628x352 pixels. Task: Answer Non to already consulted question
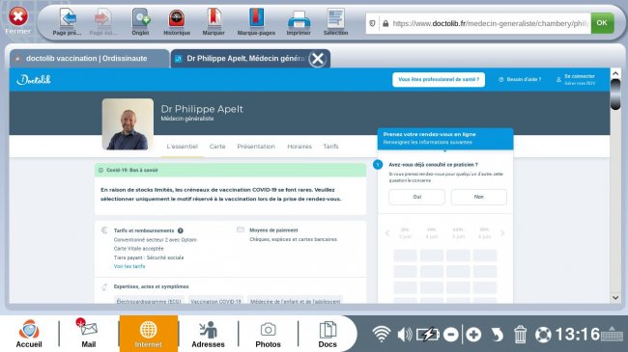(x=479, y=197)
